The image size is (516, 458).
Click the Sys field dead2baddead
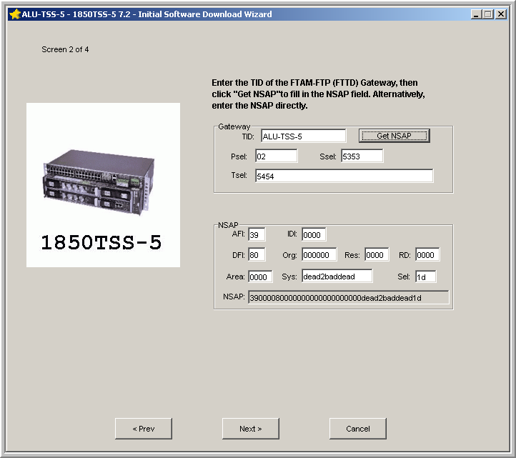(337, 276)
